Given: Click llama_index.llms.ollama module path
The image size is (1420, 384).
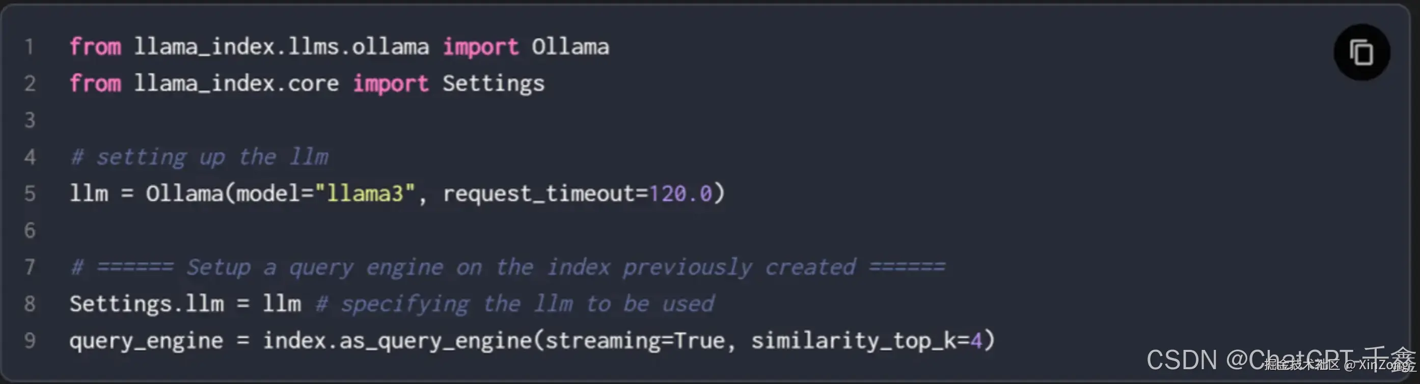Looking at the screenshot, I should tap(281, 47).
